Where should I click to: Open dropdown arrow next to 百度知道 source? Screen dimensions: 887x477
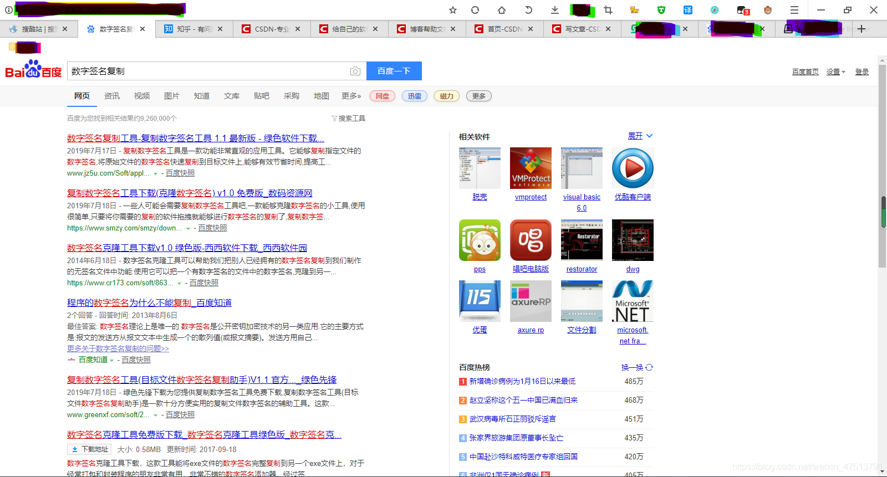pyautogui.click(x=111, y=361)
